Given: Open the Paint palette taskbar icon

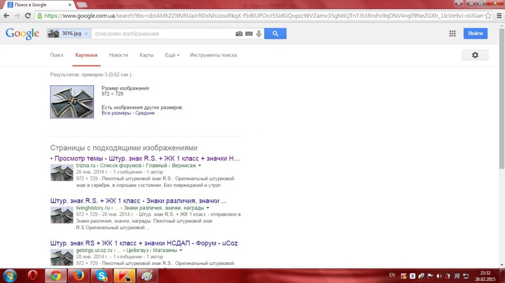Looking at the screenshot, I should point(147,276).
